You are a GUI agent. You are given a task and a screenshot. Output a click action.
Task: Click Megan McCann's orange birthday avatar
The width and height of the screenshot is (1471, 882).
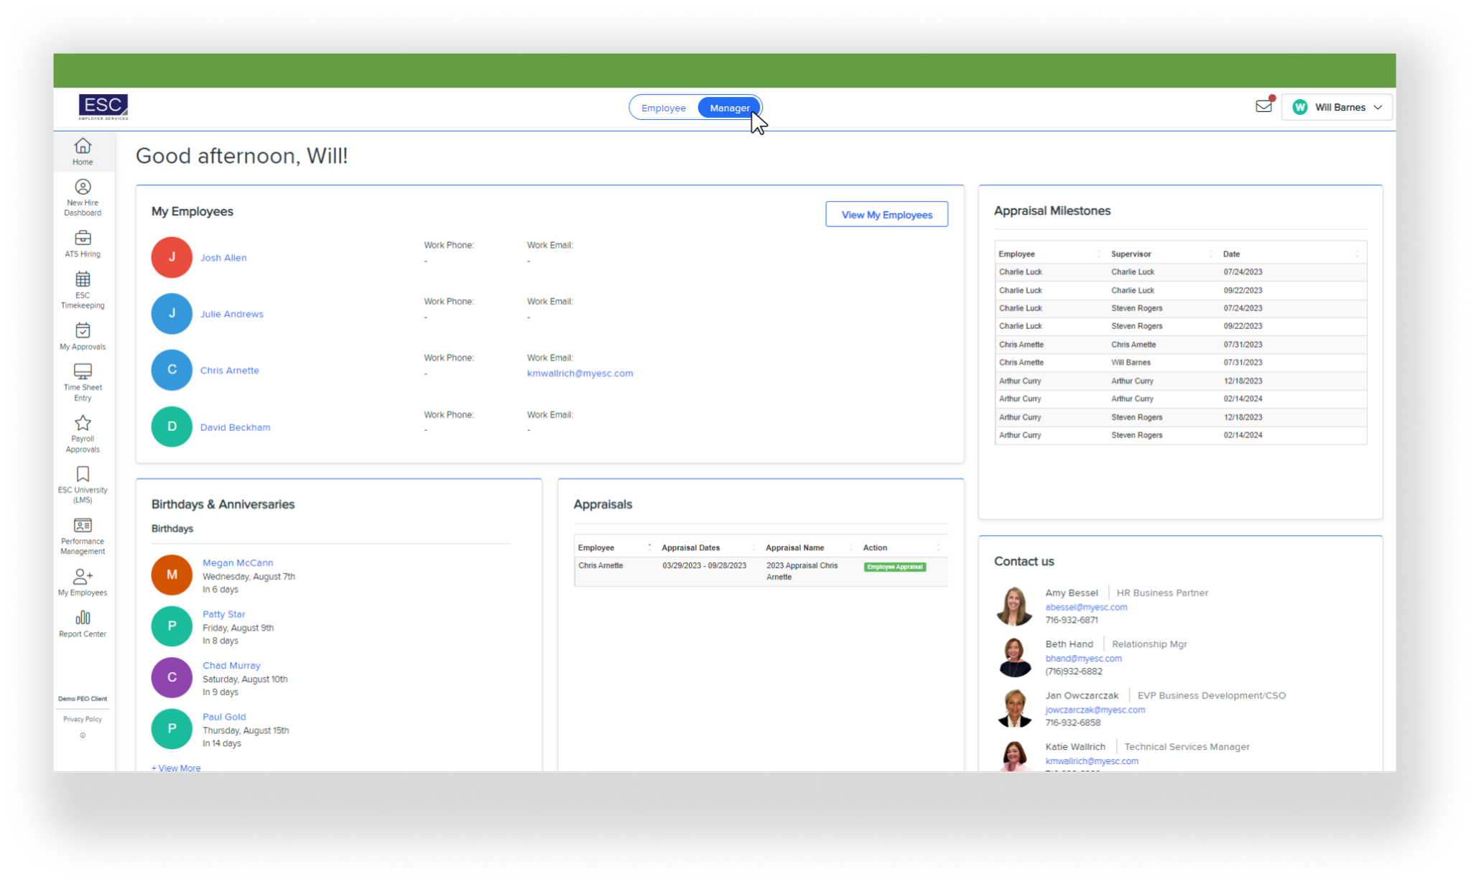tap(172, 575)
